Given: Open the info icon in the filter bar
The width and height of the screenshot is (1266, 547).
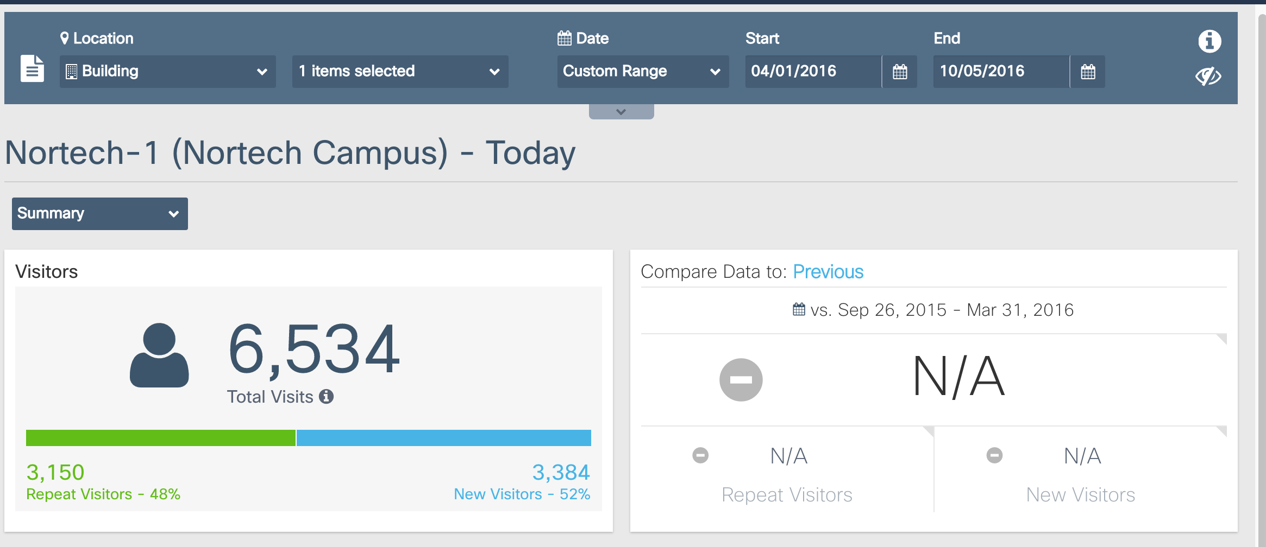Looking at the screenshot, I should click(1209, 41).
